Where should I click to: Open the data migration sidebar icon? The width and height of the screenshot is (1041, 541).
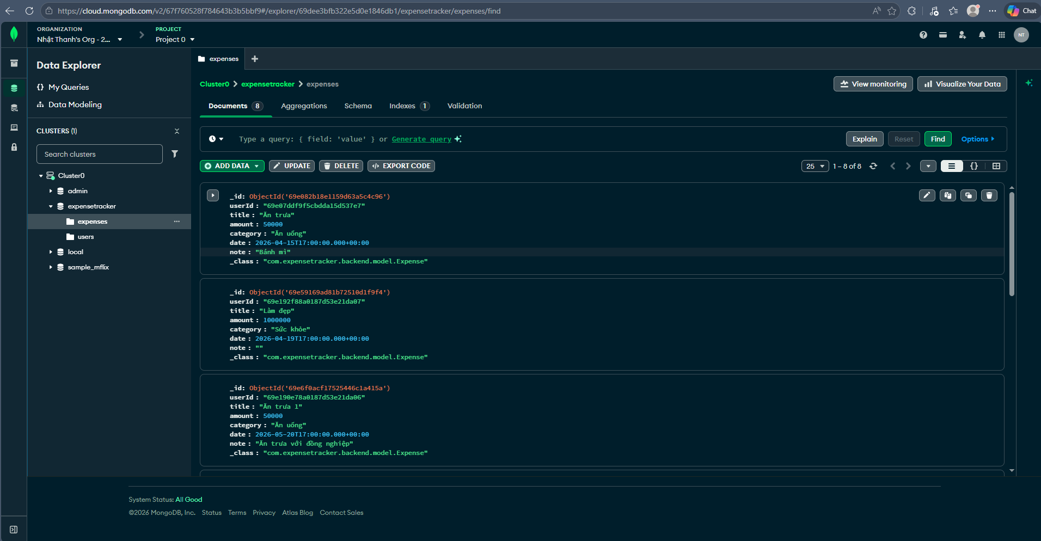tap(14, 108)
